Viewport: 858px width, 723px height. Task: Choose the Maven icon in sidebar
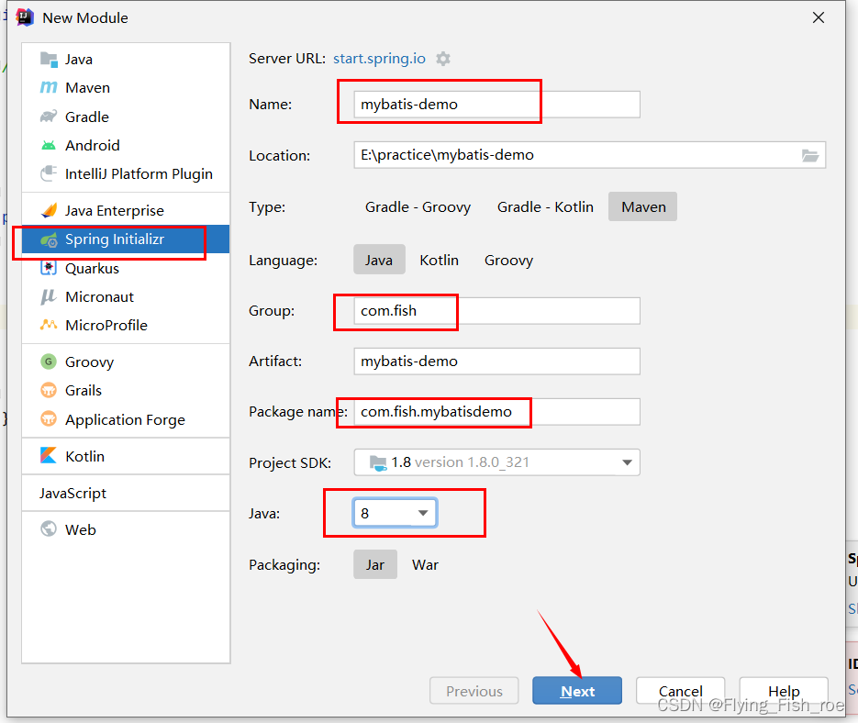pos(49,87)
